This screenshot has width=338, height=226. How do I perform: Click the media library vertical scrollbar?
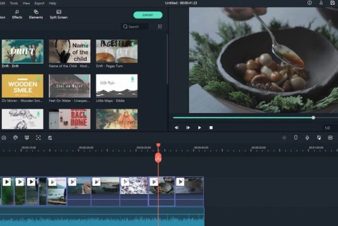[x=167, y=59]
